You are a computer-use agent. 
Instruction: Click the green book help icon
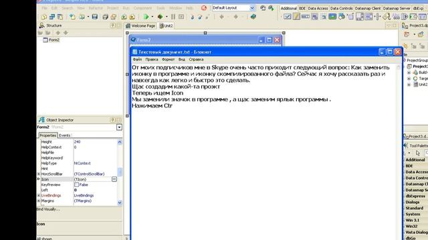[253, 17]
